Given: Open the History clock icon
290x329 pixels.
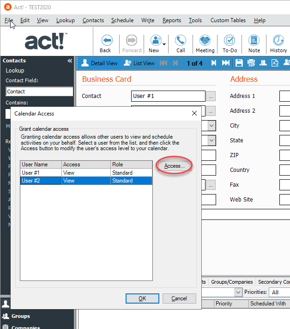Looking at the screenshot, I should click(x=278, y=40).
